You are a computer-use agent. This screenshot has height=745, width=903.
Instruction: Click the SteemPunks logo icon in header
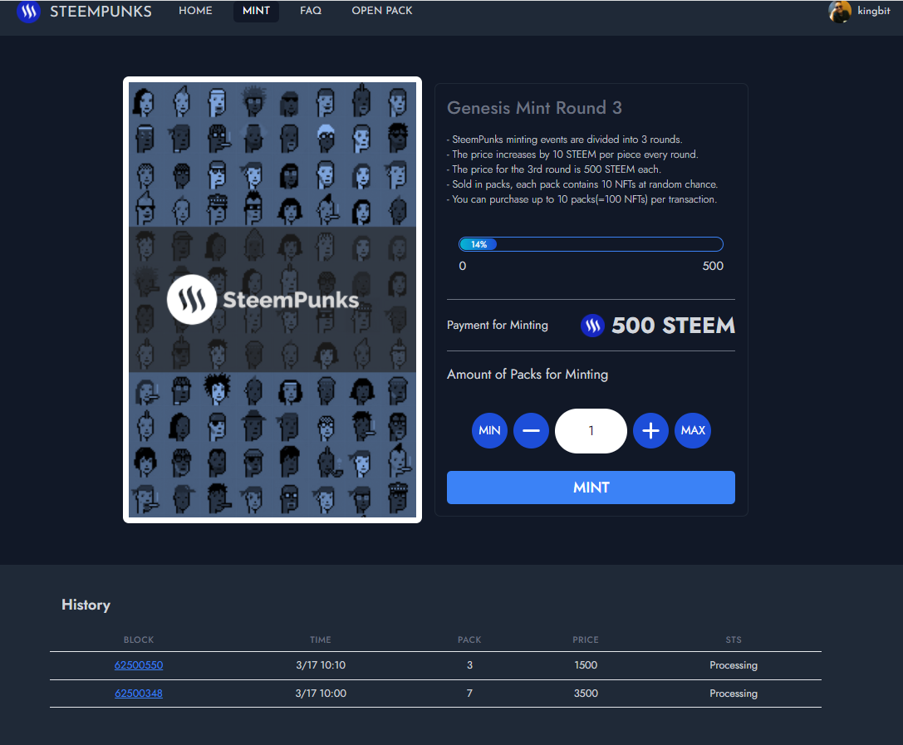pyautogui.click(x=28, y=11)
